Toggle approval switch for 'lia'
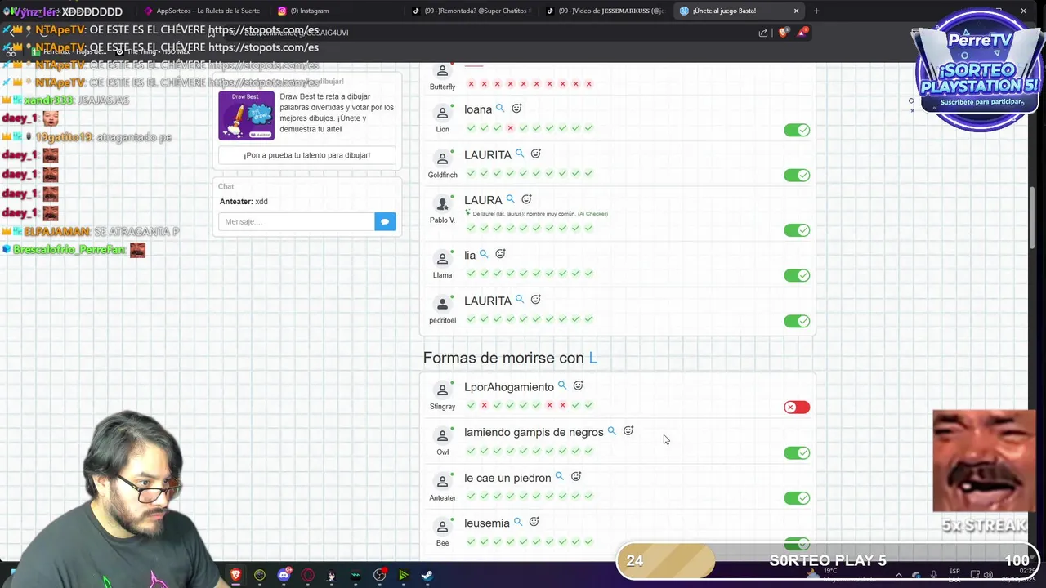The image size is (1046, 588). click(797, 275)
